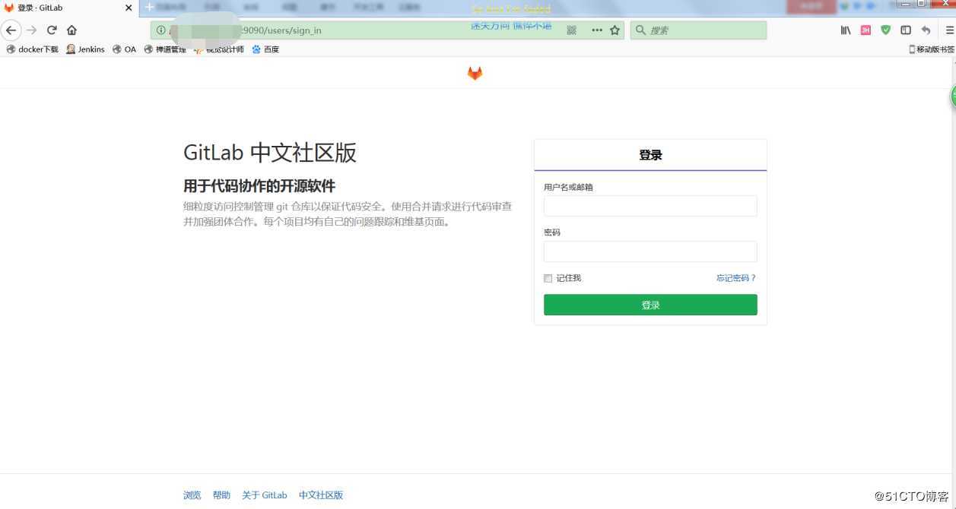This screenshot has width=956, height=509.
Task: Open the 禅道管理 bookmark
Action: [x=165, y=49]
